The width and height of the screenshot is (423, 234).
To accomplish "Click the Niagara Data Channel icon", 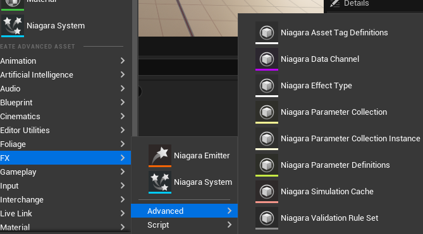I will [x=267, y=59].
